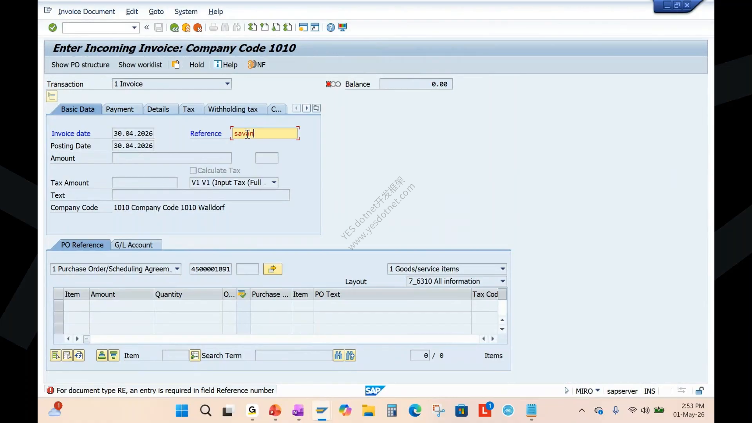Click the small header toggle icon under Transaction
The image size is (752, 423).
(52, 96)
